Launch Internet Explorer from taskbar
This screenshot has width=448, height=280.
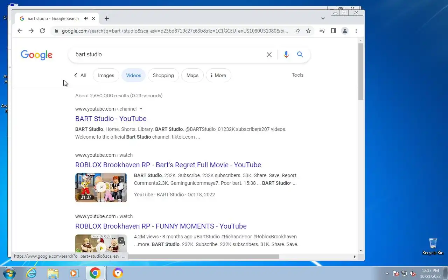[x=31, y=273]
